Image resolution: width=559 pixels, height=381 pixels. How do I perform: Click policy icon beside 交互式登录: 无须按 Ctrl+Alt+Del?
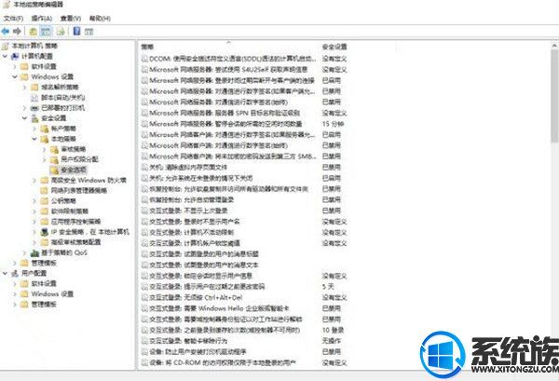tap(144, 297)
